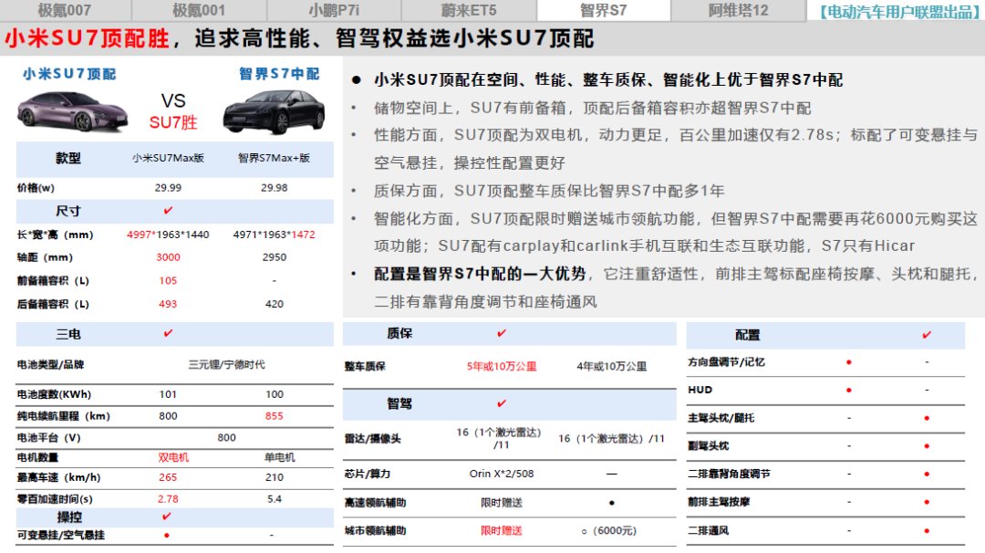
Task: Select the 智界S7Max+版 model name cell
Action: click(274, 158)
